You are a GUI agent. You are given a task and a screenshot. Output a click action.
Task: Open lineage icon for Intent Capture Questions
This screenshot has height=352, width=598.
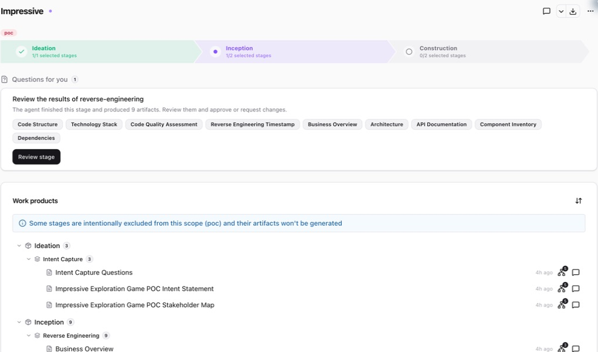(x=562, y=272)
